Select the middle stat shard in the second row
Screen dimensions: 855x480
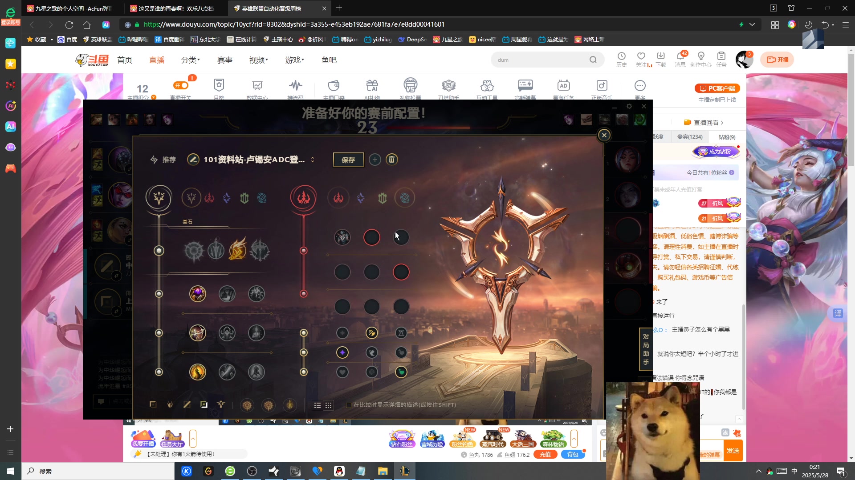[x=372, y=352]
